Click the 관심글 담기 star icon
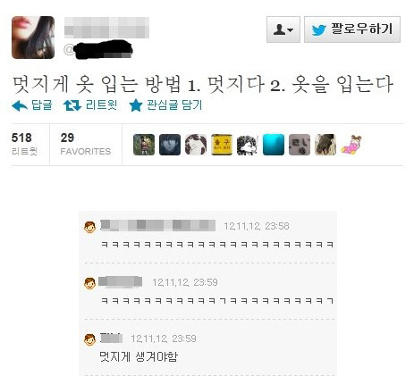 click(136, 105)
